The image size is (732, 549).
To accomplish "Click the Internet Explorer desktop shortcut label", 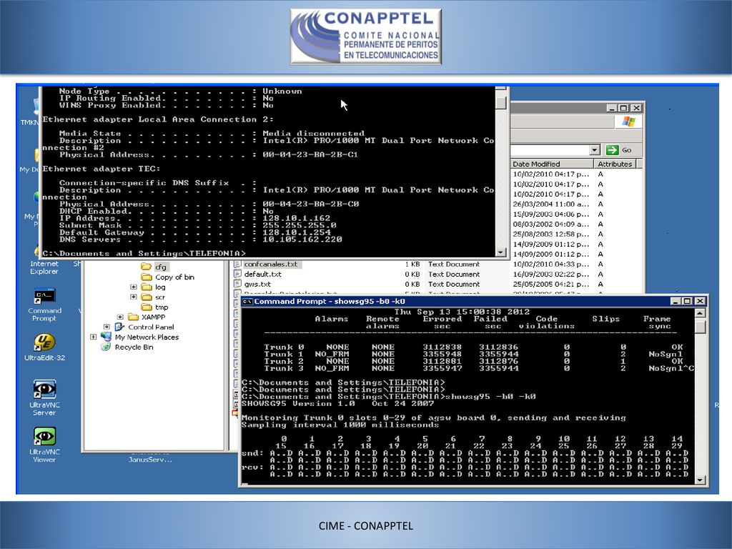I will (x=44, y=267).
